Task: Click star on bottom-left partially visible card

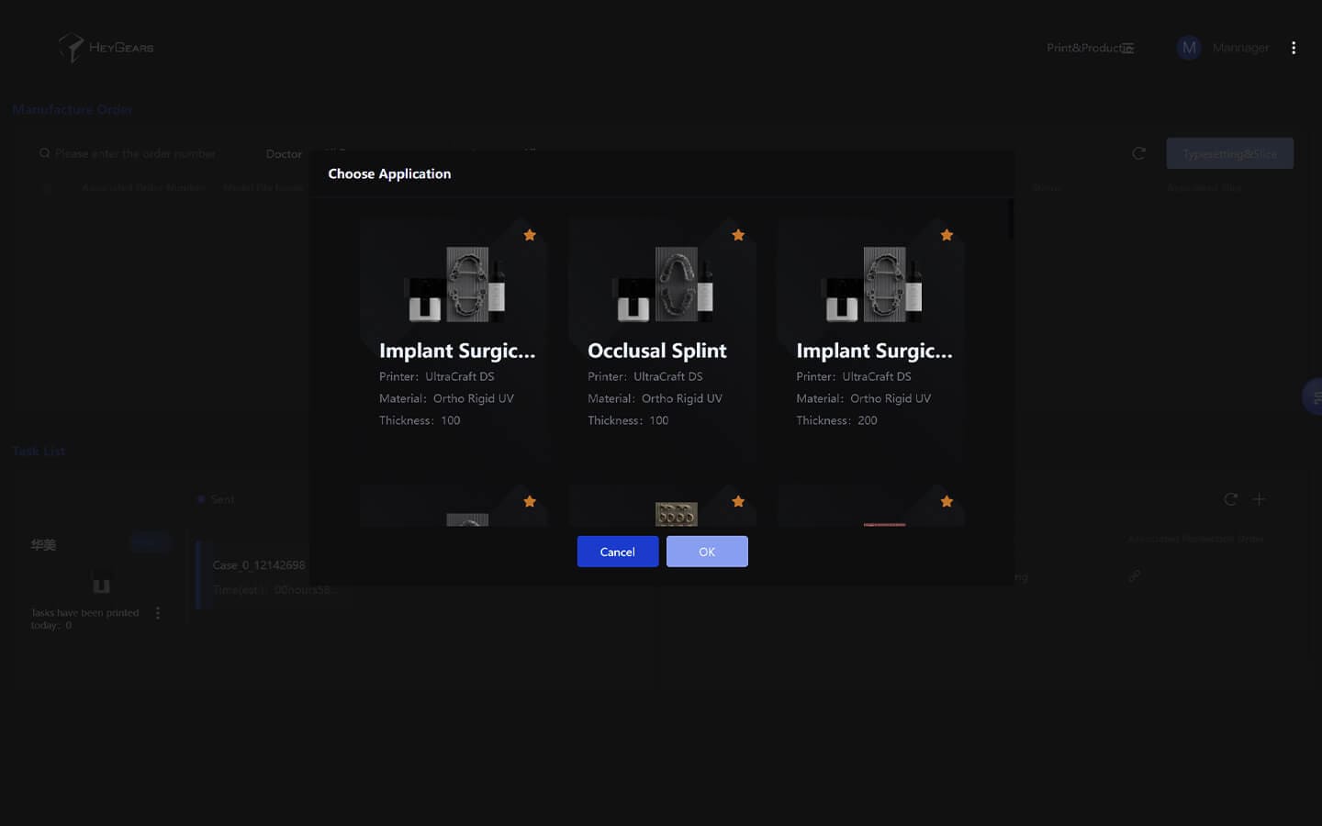Action: tap(530, 501)
